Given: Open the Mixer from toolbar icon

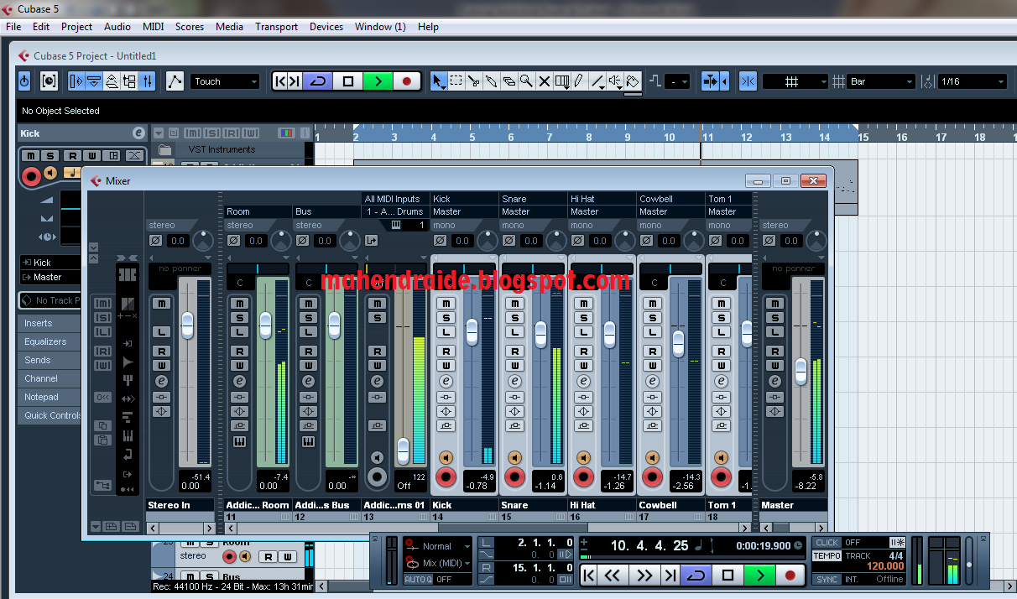Looking at the screenshot, I should [148, 81].
